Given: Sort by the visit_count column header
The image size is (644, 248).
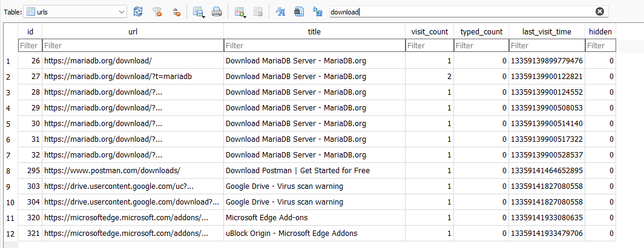Looking at the screenshot, I should point(430,31).
